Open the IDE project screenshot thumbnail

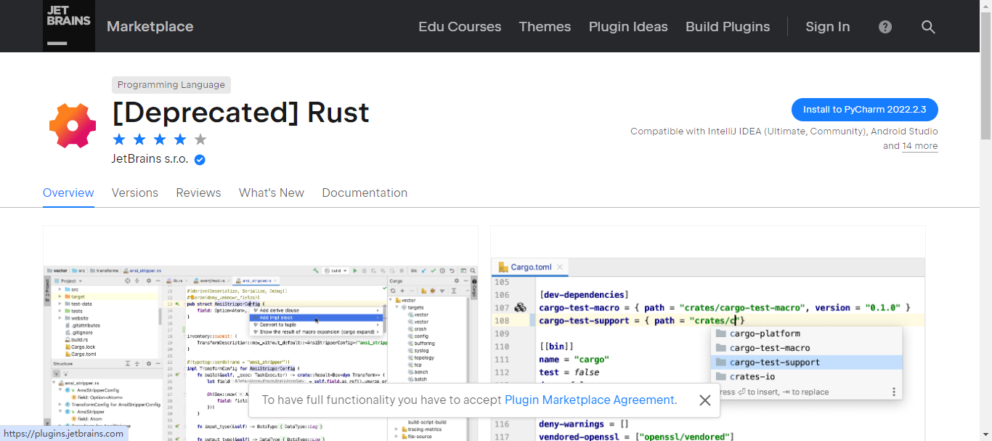click(261, 333)
